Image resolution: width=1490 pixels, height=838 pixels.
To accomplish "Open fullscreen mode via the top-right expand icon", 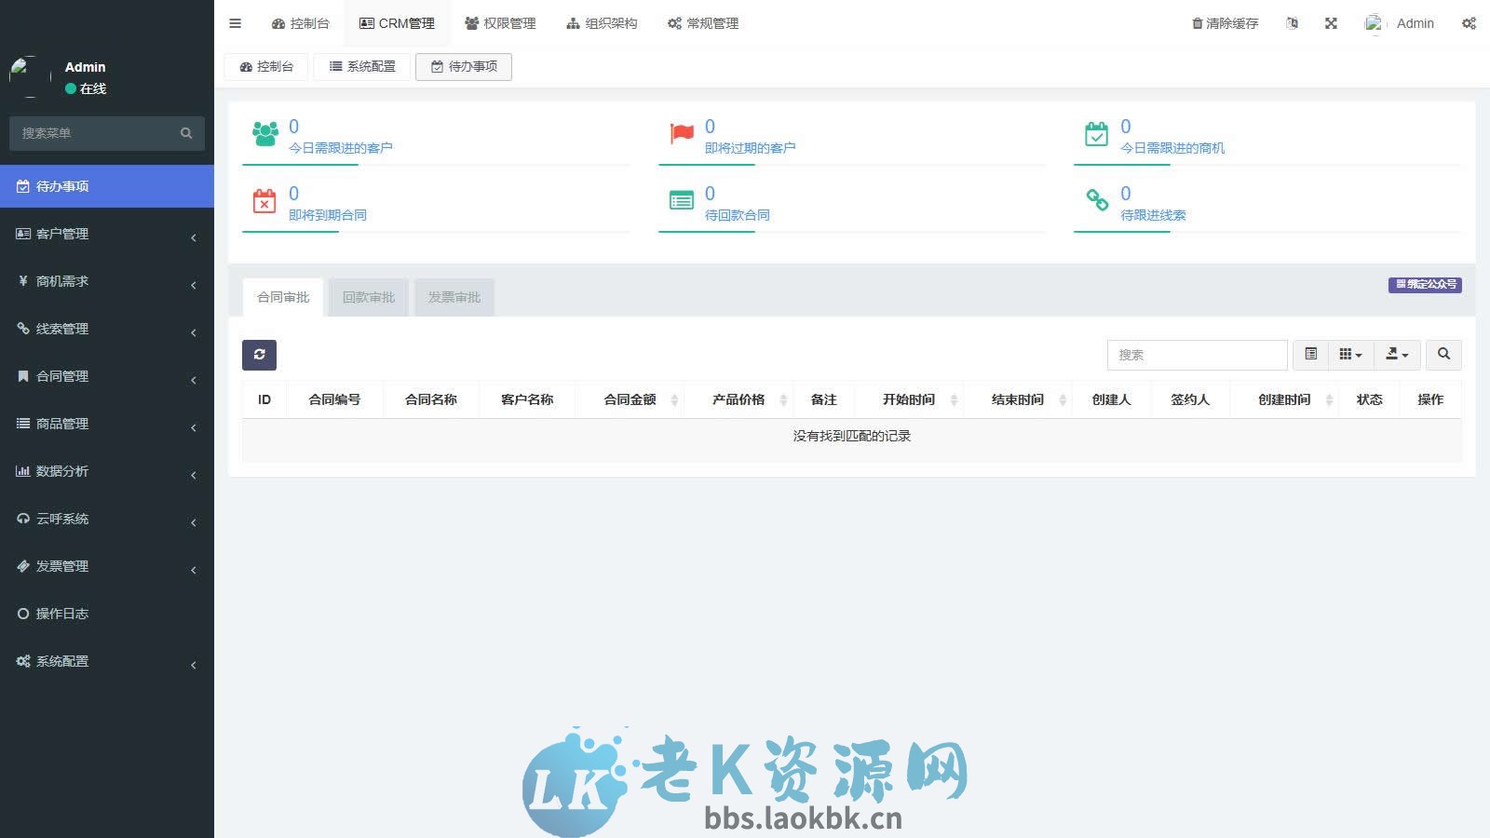I will (x=1331, y=22).
